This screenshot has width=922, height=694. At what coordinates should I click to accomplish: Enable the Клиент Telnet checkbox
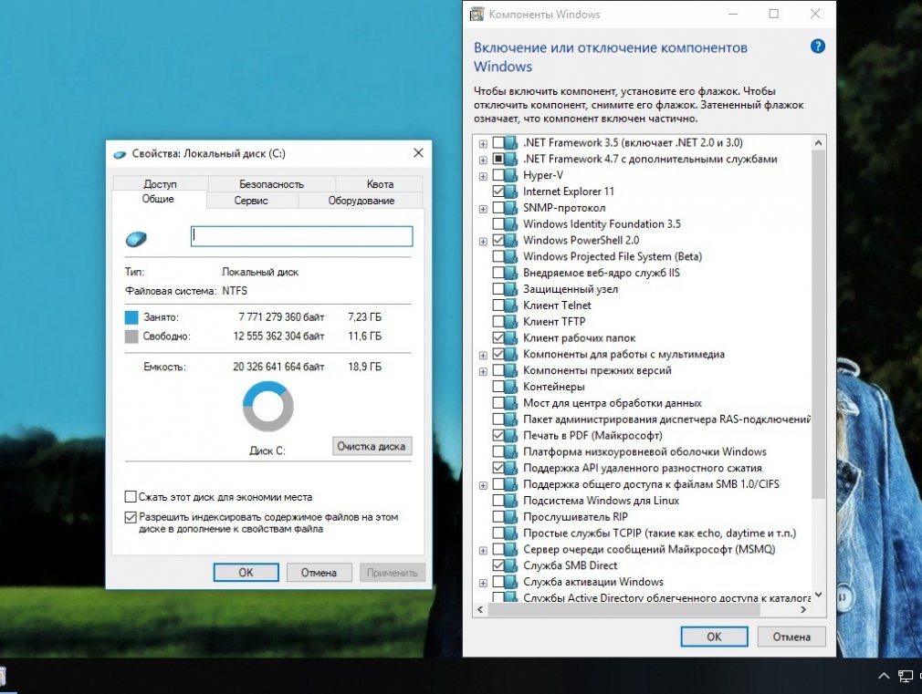[x=498, y=306]
